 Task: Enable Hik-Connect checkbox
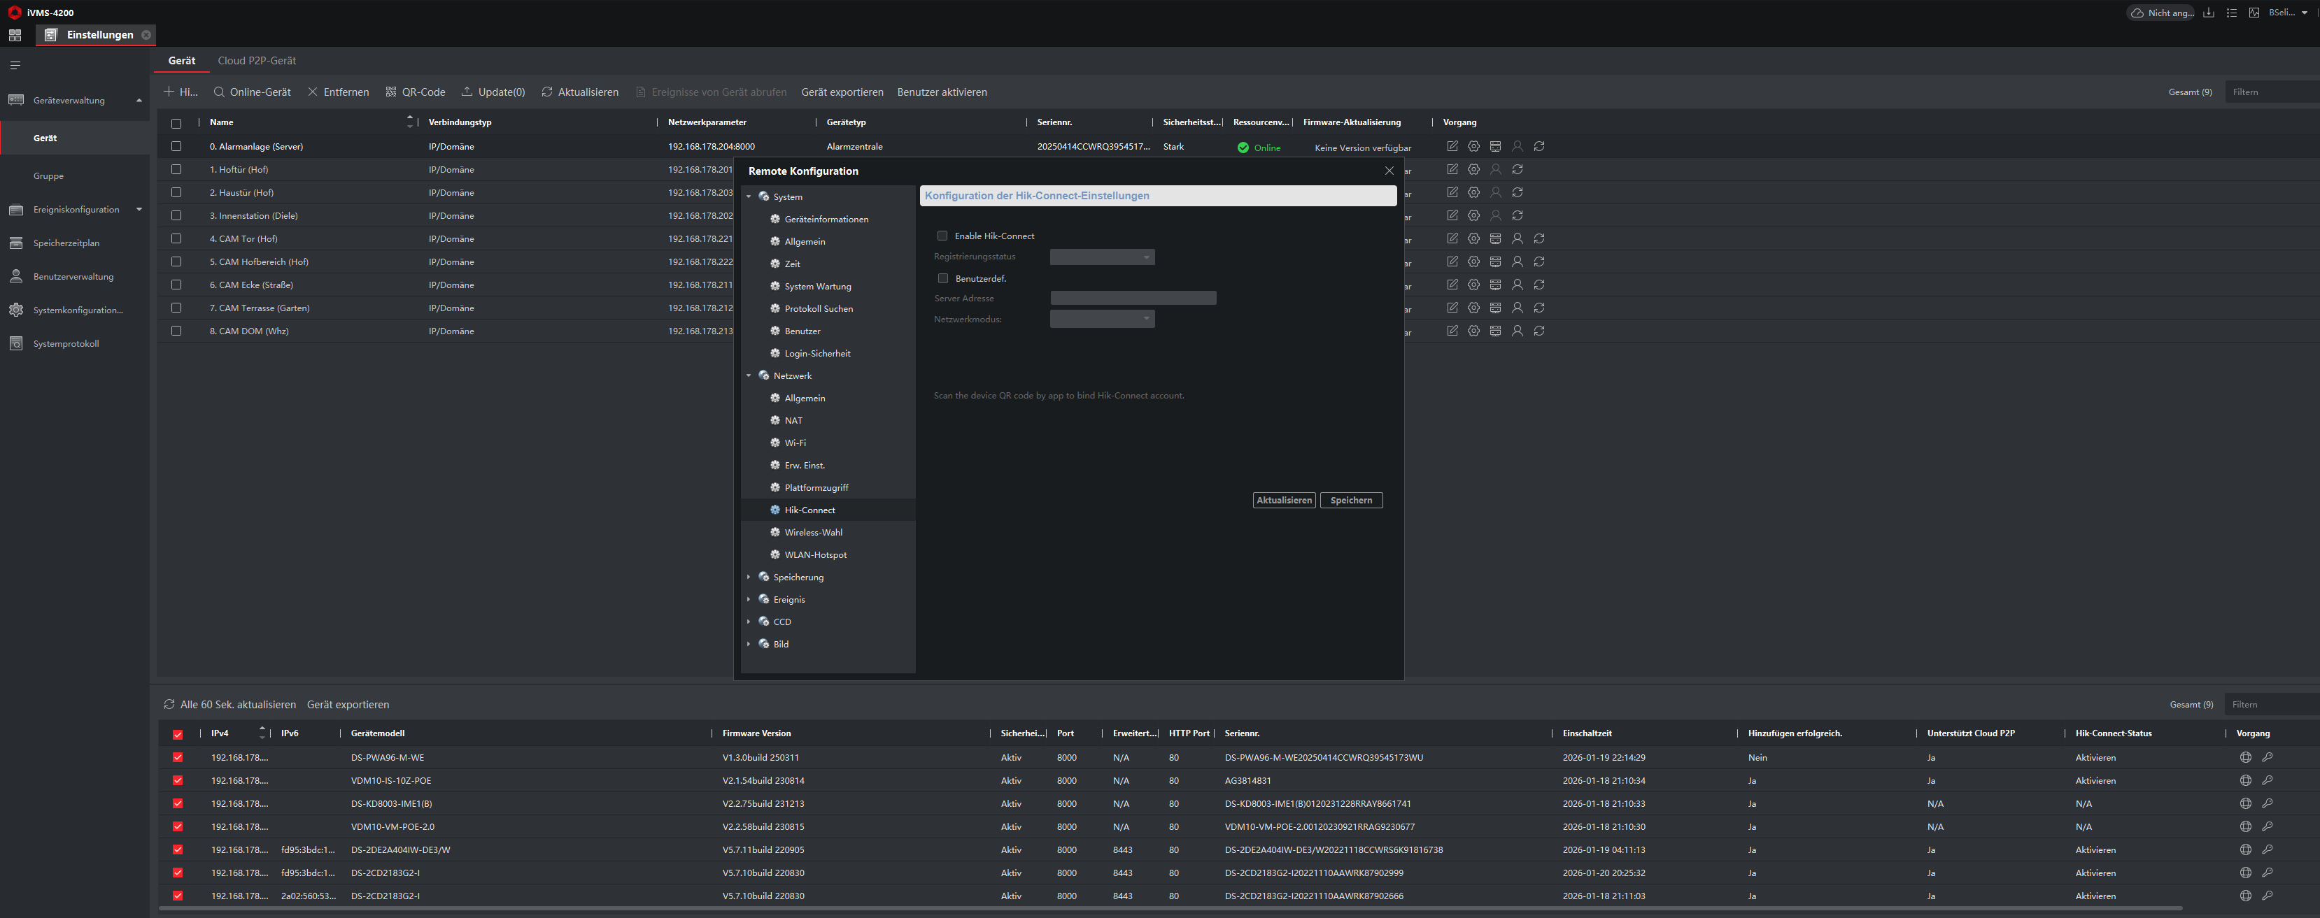coord(943,236)
